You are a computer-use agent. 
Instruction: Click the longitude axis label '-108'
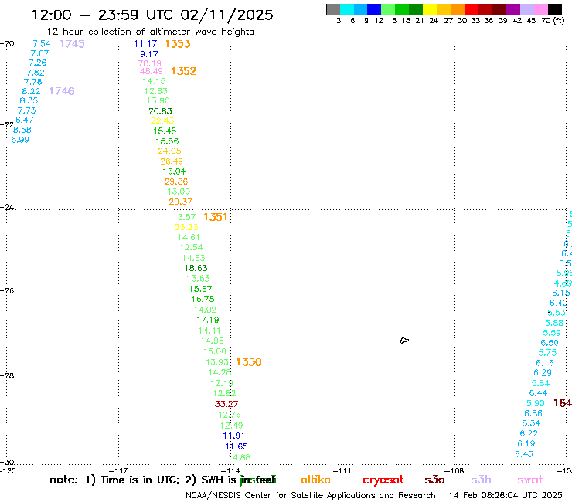pos(455,470)
